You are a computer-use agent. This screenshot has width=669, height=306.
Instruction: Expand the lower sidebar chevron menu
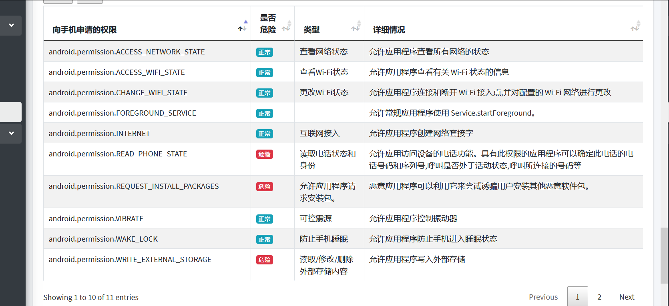11,133
